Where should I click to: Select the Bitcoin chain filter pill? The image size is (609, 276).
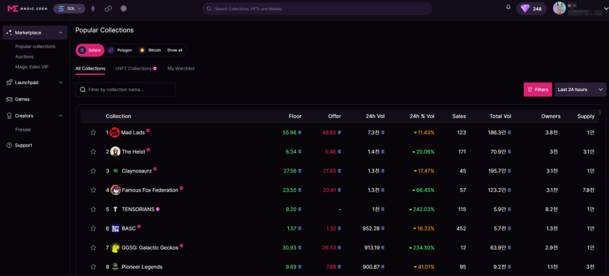tap(150, 50)
